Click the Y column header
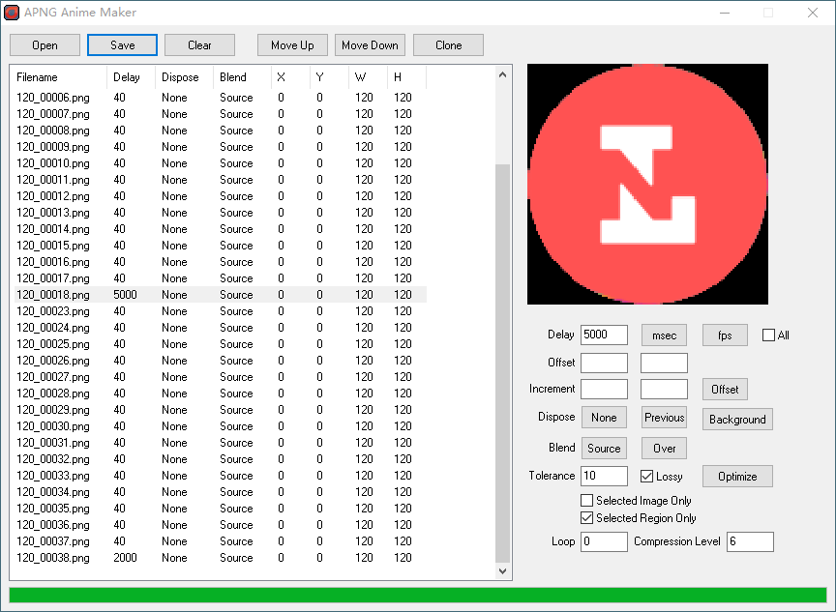 point(330,77)
